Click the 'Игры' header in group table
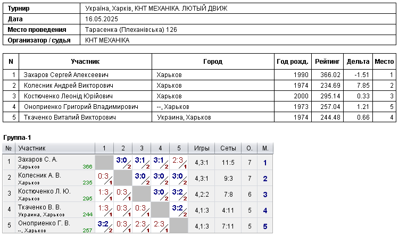This screenshot has width=399, height=236. (x=202, y=148)
